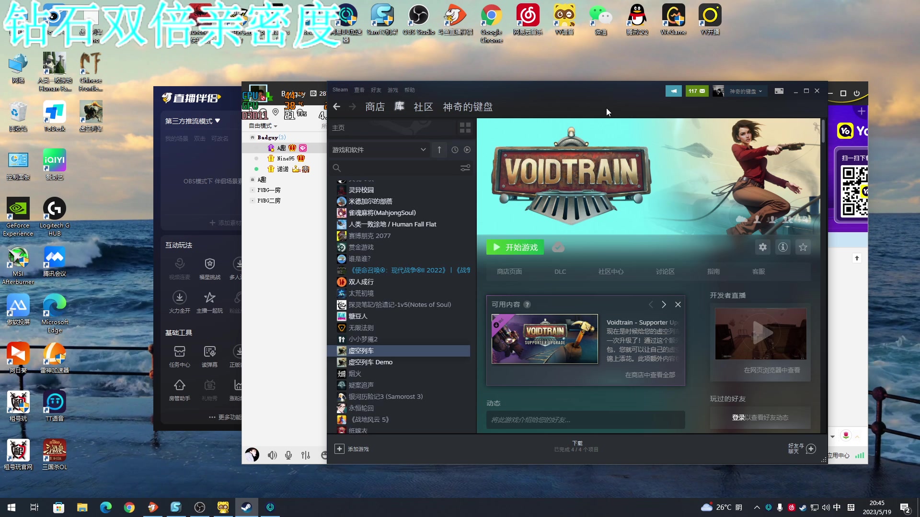Open 讨论区 tab for VOIDTRAIN
Image resolution: width=920 pixels, height=517 pixels.
[665, 271]
